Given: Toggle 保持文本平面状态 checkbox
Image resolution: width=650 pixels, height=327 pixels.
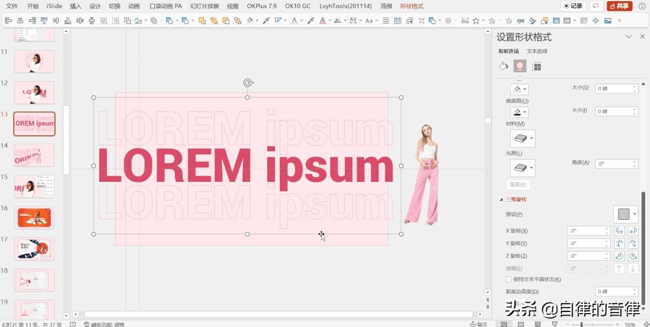Looking at the screenshot, I should [509, 280].
